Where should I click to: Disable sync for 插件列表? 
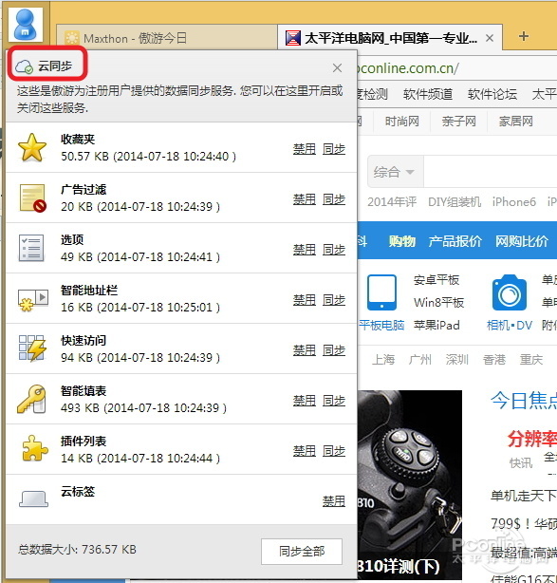[305, 451]
